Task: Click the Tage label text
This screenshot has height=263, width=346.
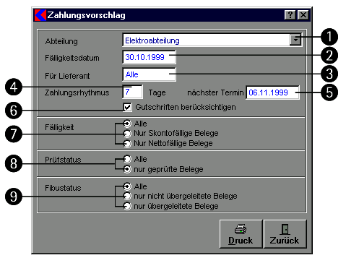Action: tap(157, 92)
